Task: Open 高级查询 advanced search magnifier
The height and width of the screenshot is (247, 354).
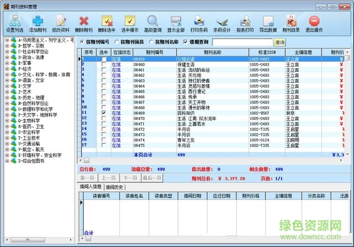Action: pyautogui.click(x=153, y=24)
